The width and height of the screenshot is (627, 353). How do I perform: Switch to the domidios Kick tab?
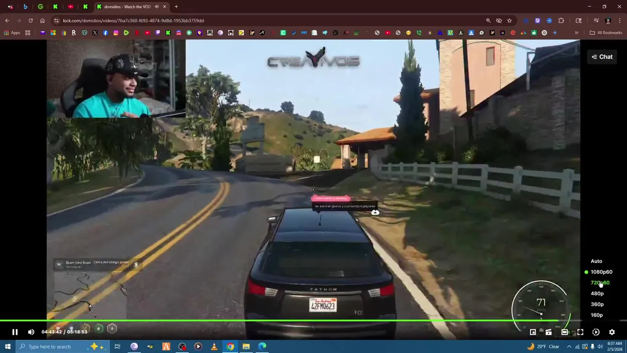tap(127, 7)
